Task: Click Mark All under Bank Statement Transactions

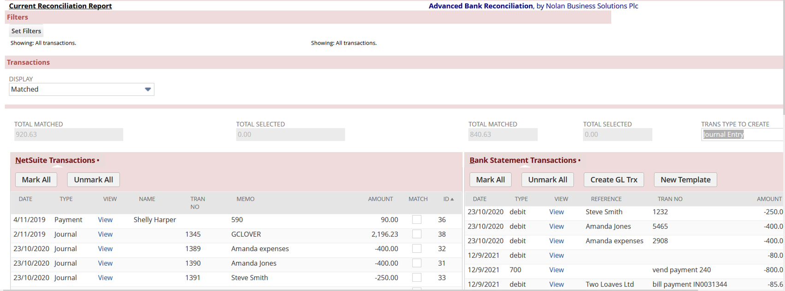Action: click(x=490, y=180)
